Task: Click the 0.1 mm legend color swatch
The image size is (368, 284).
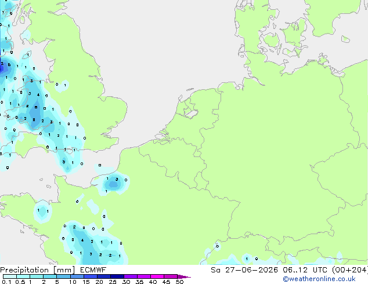Action: (10, 276)
